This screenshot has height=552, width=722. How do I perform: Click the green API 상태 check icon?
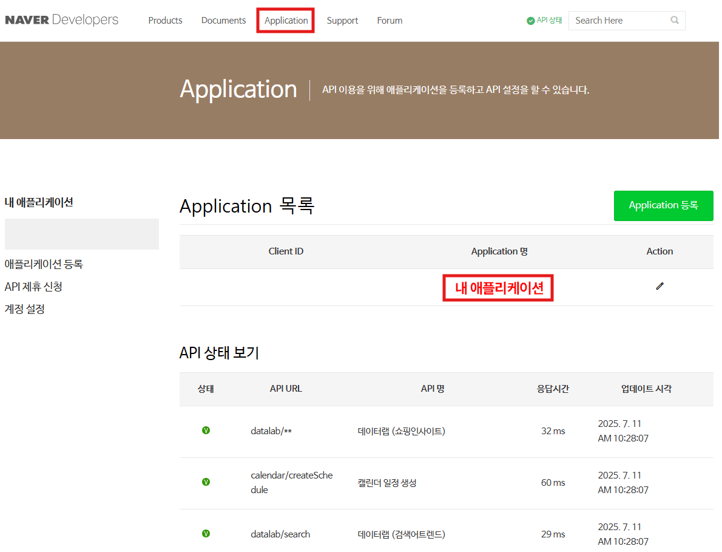pos(530,21)
